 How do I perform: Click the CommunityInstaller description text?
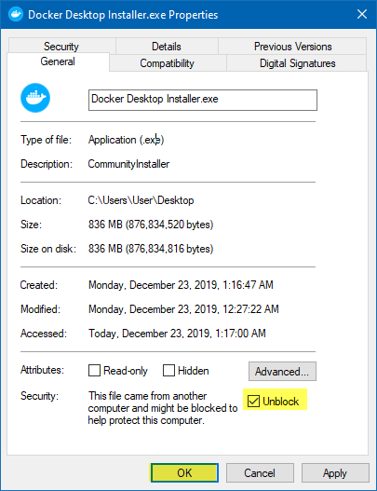[128, 164]
